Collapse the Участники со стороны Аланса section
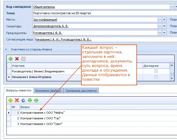177x140 pixels. click(6, 49)
